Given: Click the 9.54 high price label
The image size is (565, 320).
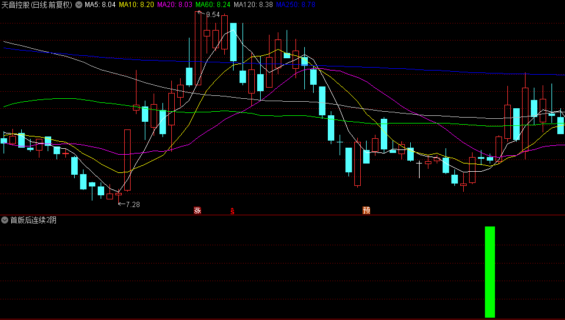Looking at the screenshot, I should pos(213,15).
